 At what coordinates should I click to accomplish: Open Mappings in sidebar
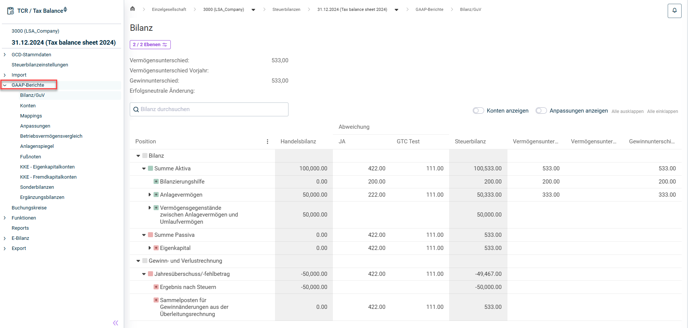click(31, 116)
